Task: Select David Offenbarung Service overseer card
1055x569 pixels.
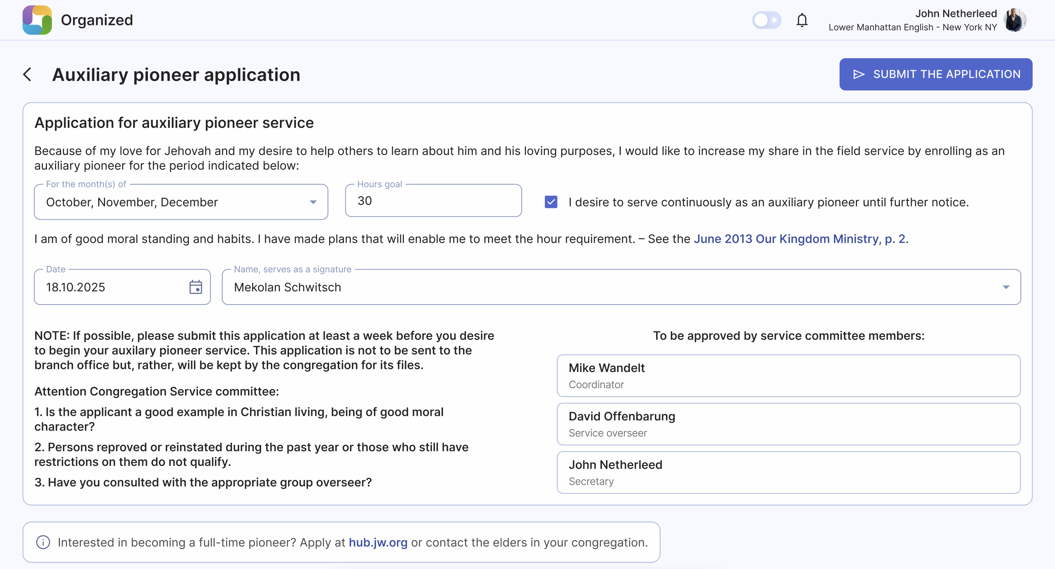Action: [x=788, y=424]
